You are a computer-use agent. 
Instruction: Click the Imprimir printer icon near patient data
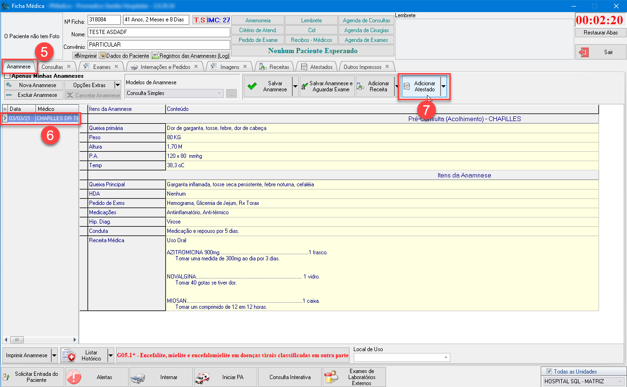76,55
